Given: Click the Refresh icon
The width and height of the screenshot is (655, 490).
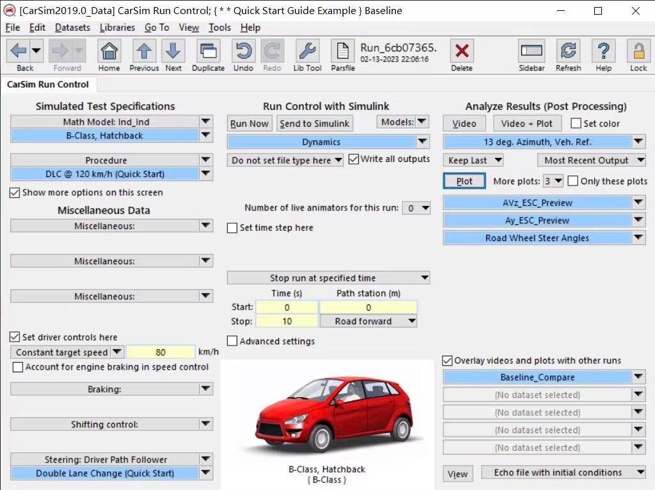Looking at the screenshot, I should tap(568, 51).
